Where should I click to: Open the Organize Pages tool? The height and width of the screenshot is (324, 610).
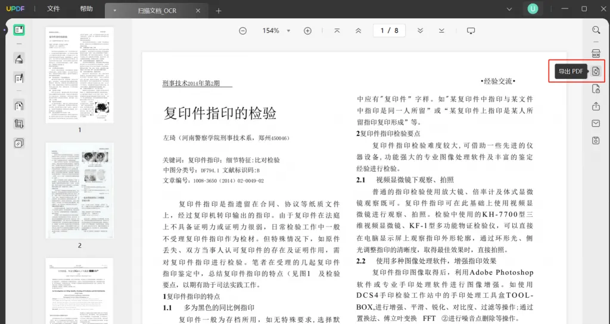pos(18,106)
